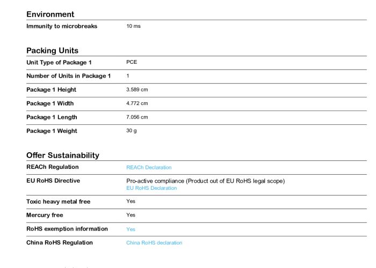
Task: Click the 30 g package weight value
Action: click(x=132, y=131)
